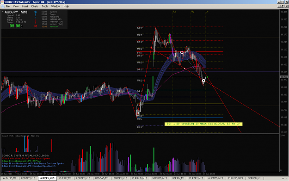
Task: Click the DS1 pivot level label
Action: pos(140,127)
